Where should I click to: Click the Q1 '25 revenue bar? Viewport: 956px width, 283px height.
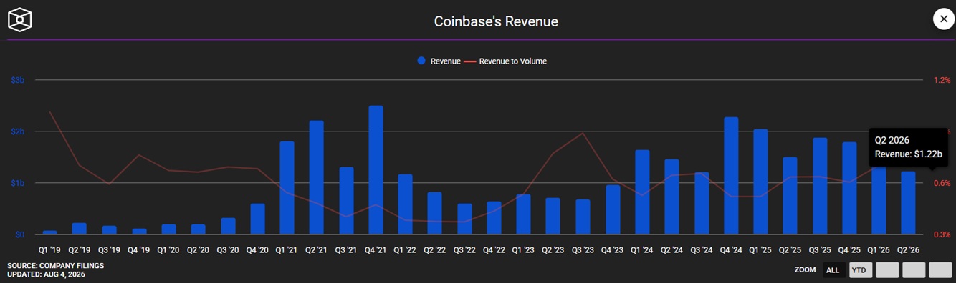click(760, 182)
